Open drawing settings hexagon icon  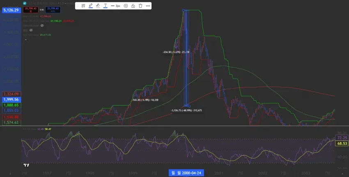pyautogui.click(x=126, y=6)
